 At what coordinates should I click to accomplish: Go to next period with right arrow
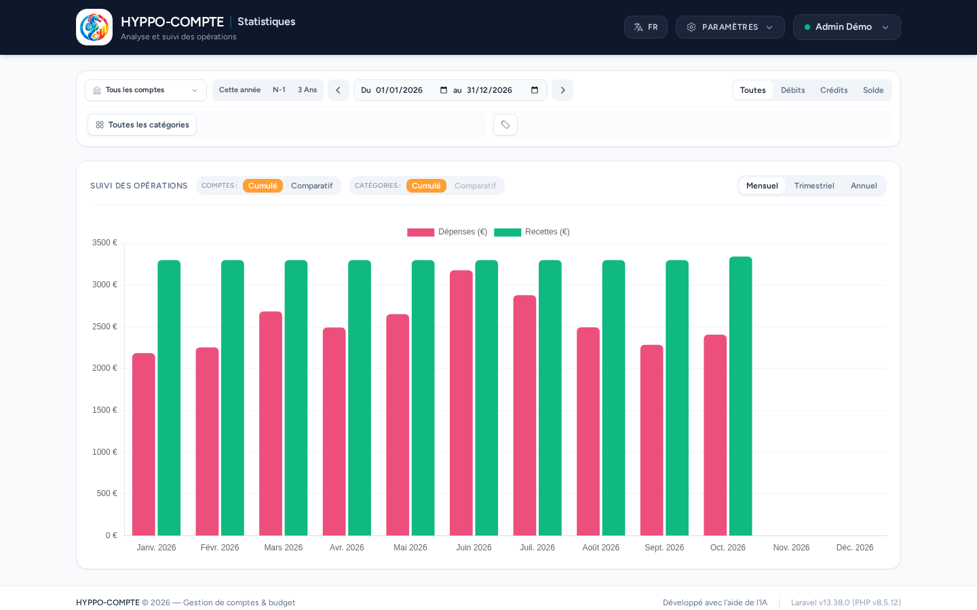point(562,90)
